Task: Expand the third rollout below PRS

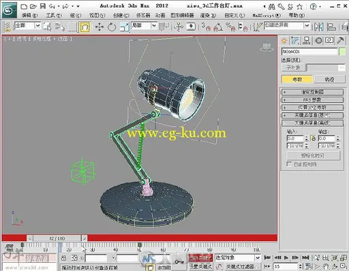Action: [313, 108]
